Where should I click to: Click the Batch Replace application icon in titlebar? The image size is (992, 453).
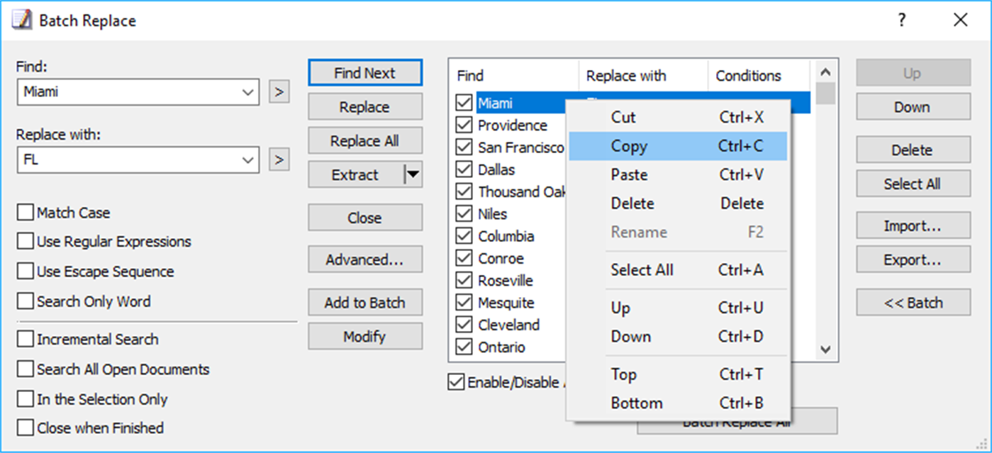20,19
